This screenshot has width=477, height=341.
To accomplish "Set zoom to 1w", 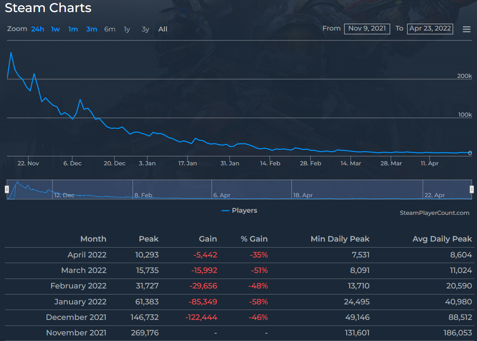I will (x=56, y=29).
